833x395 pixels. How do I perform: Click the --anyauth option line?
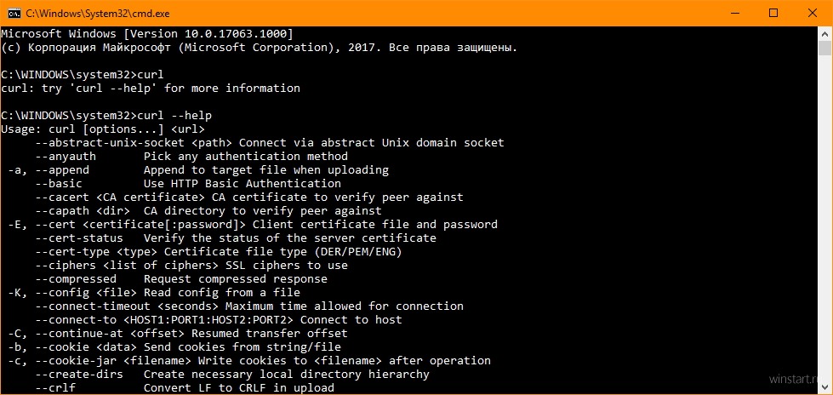191,157
